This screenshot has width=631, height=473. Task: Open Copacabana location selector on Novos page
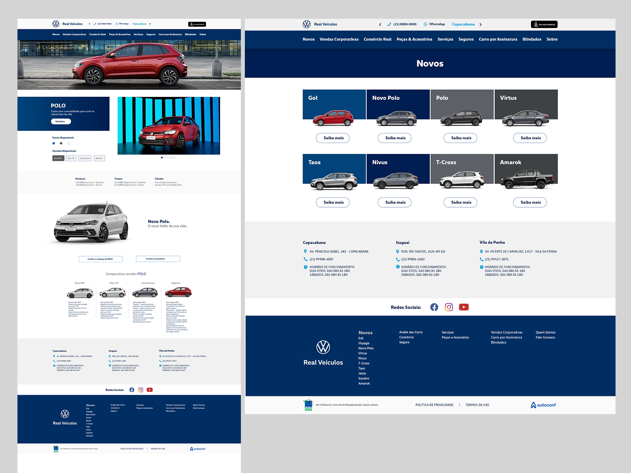463,24
